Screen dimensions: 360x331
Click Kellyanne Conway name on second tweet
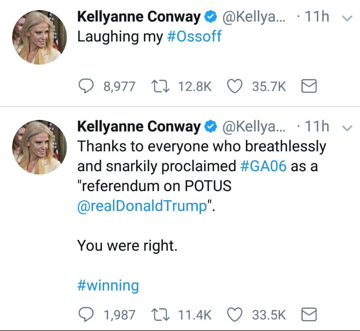pos(139,127)
